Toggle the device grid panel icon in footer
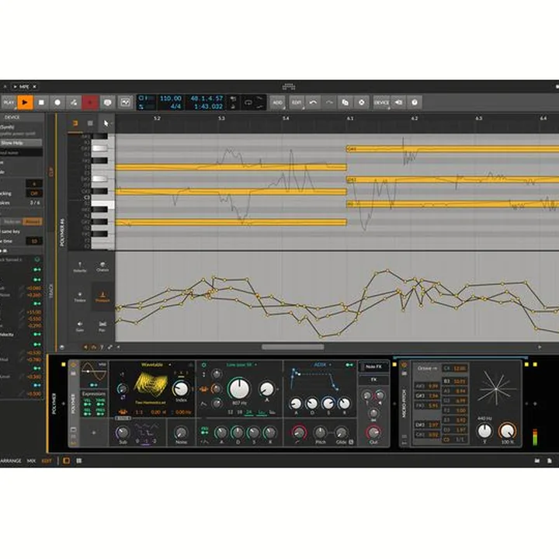 click(x=79, y=461)
